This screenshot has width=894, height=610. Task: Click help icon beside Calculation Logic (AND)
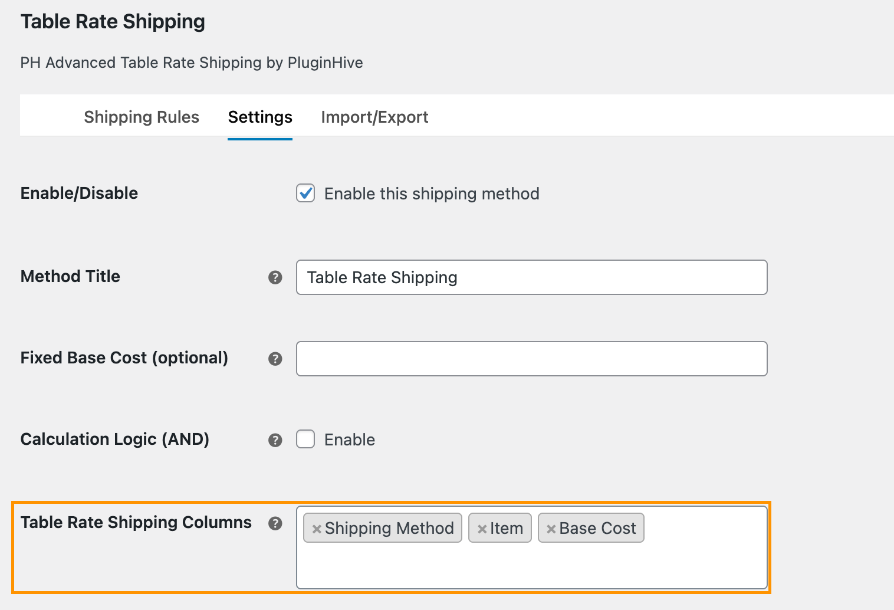(275, 440)
